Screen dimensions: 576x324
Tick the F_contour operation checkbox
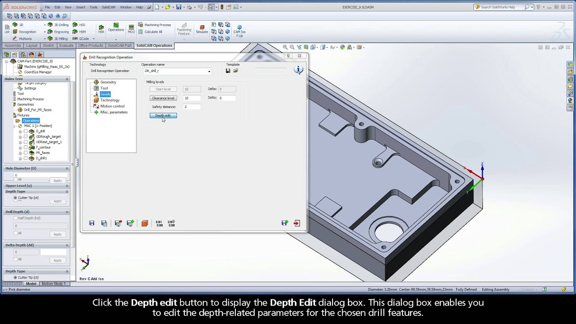click(26, 148)
